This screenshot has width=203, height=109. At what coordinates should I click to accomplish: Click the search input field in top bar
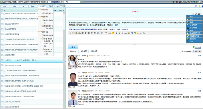[74, 2]
